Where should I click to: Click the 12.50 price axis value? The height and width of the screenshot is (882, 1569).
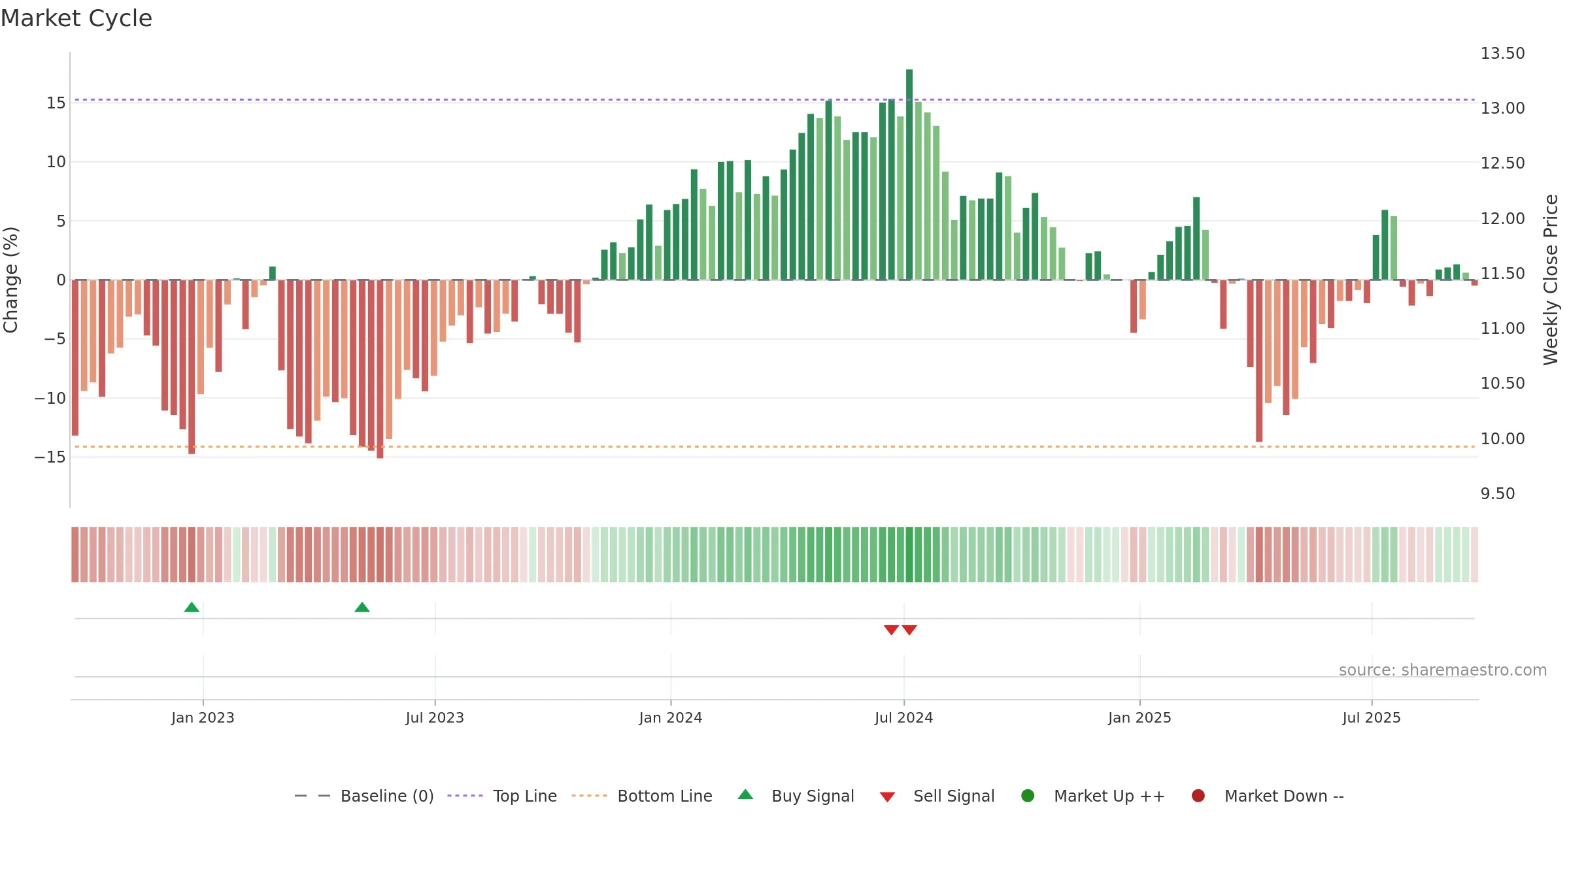coord(1502,163)
